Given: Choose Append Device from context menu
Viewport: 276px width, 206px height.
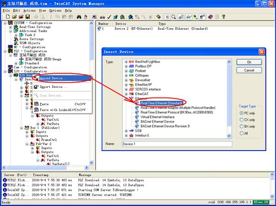Looking at the screenshot, I should pos(53,78).
